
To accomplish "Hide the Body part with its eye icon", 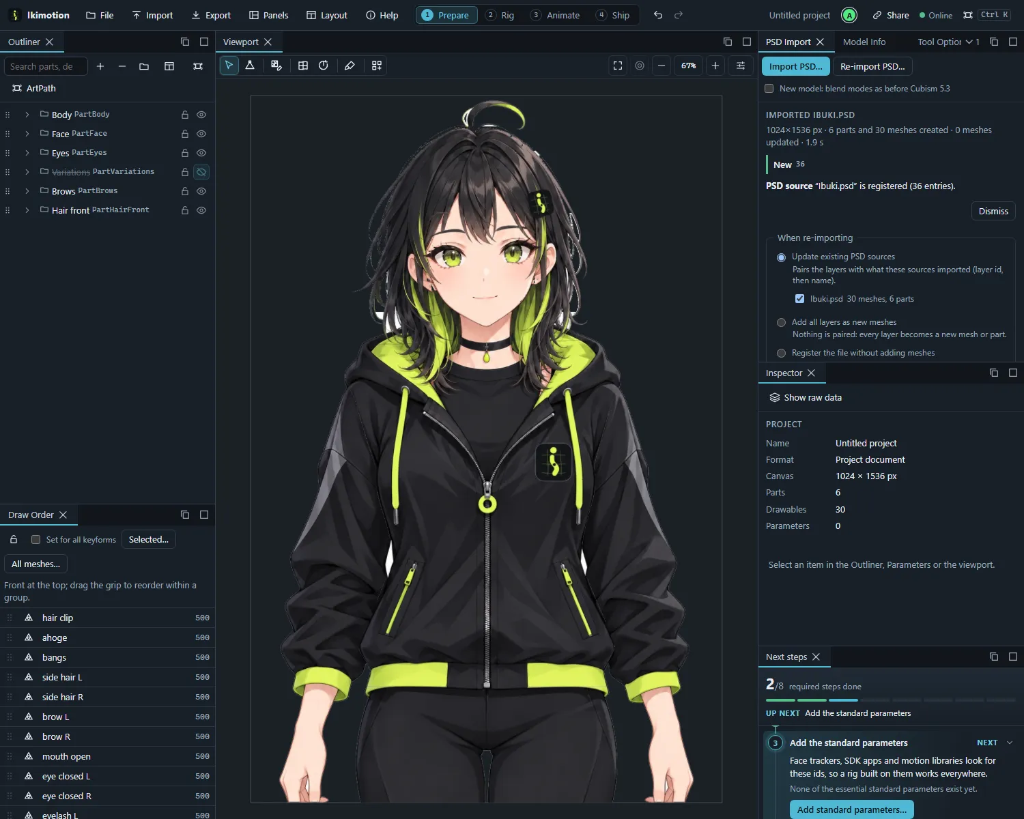I will [201, 115].
